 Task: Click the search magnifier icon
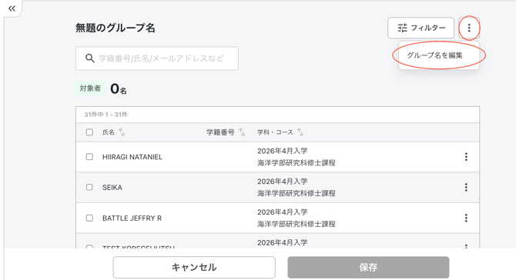(89, 58)
